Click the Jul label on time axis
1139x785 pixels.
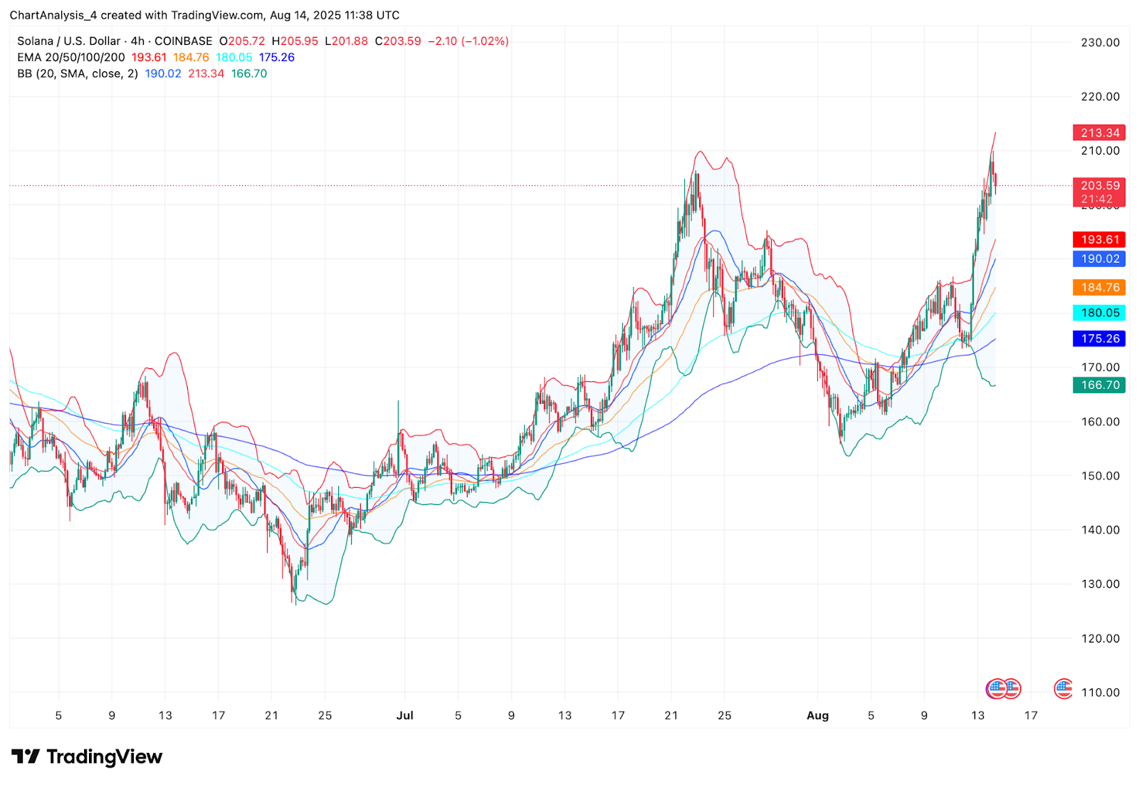tap(404, 715)
